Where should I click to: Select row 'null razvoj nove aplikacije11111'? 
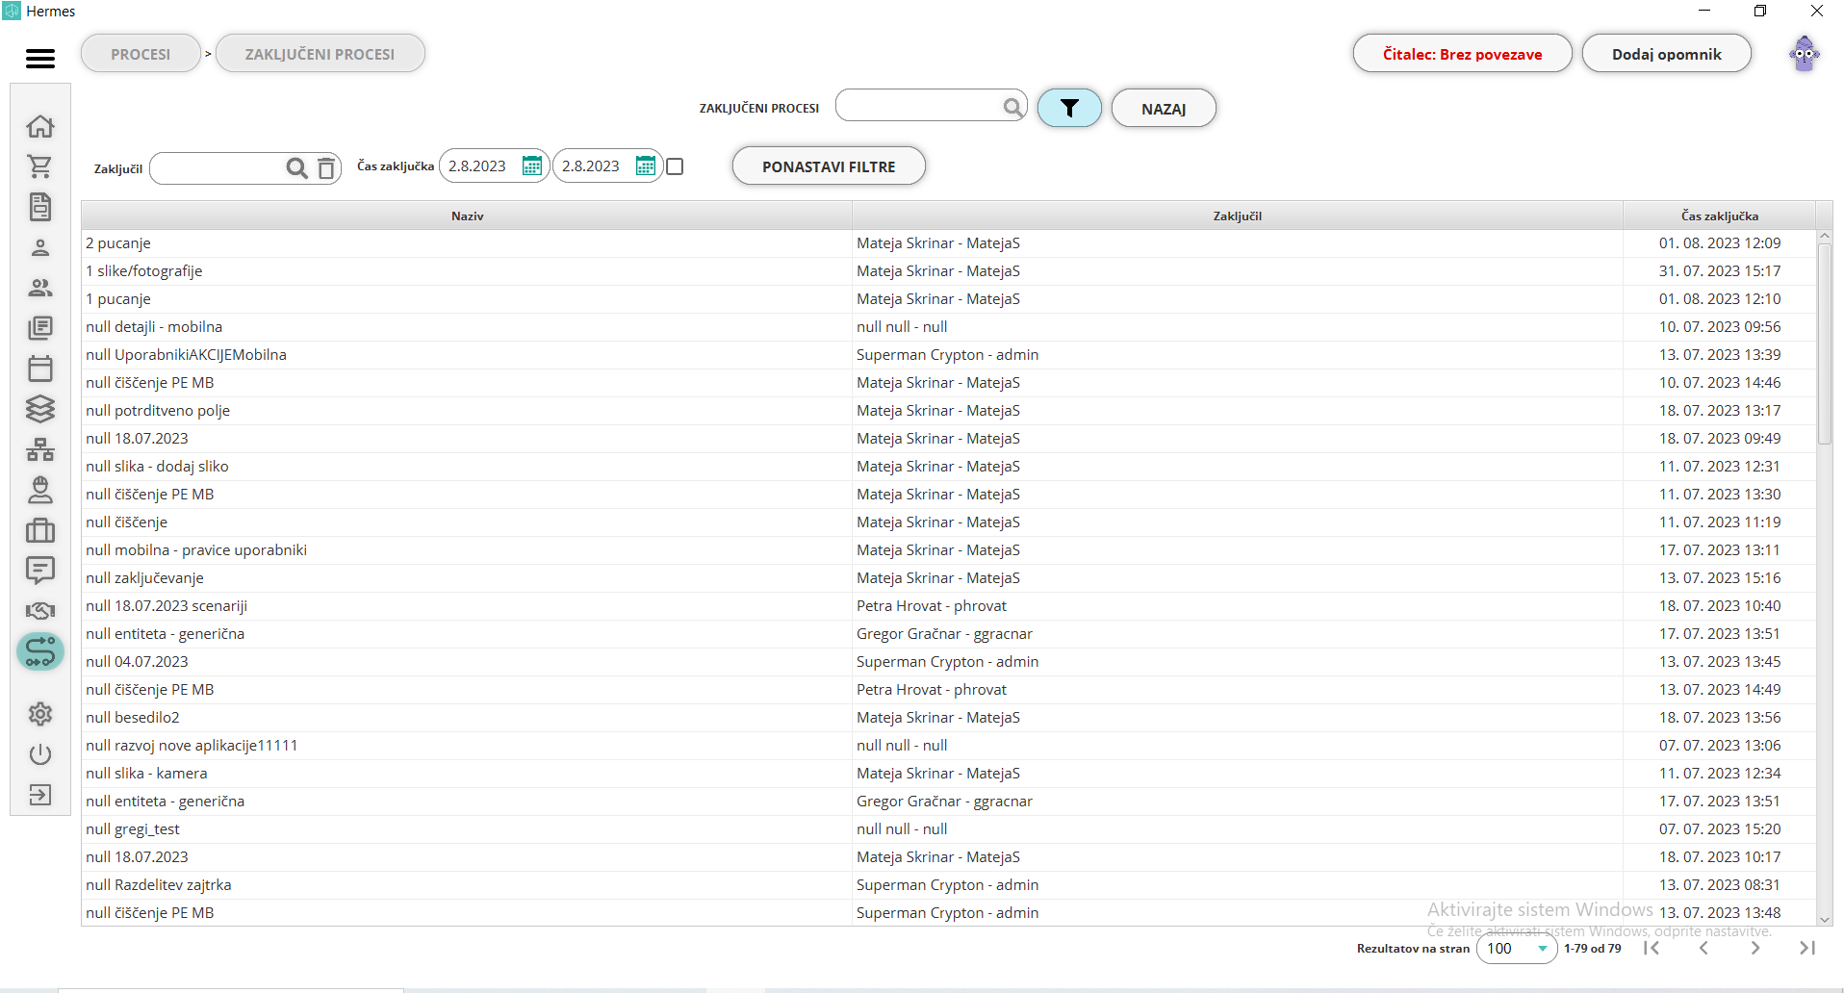949,746
